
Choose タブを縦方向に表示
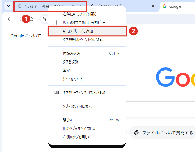(87, 106)
